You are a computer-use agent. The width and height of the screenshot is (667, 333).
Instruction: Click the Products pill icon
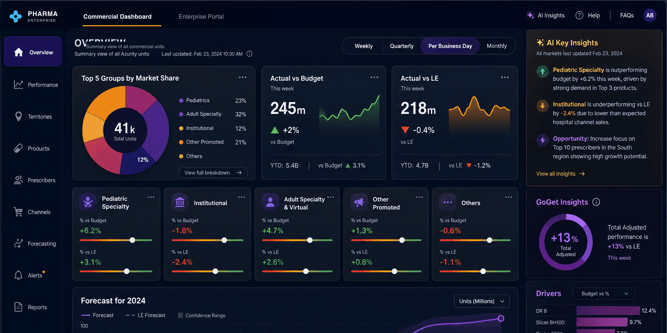[18, 148]
